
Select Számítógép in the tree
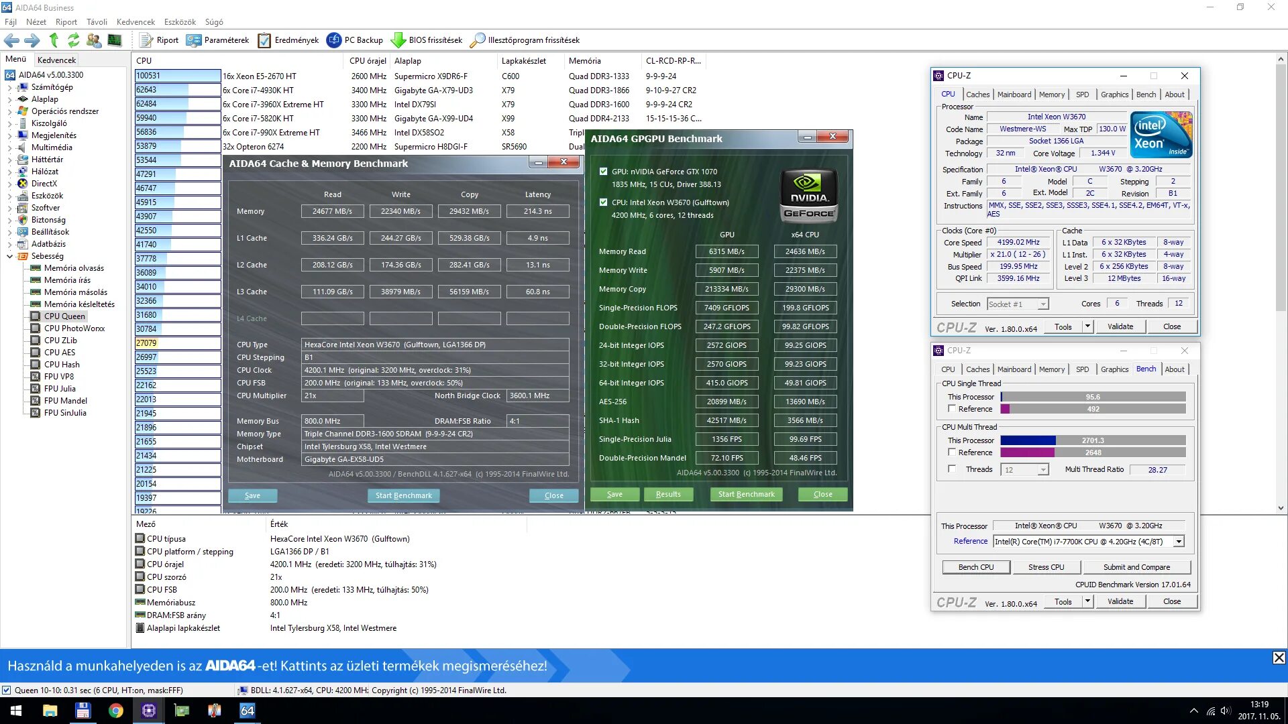point(52,87)
